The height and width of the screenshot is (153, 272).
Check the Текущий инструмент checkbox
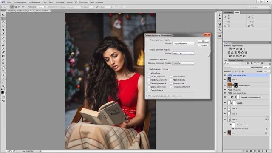pos(171,87)
